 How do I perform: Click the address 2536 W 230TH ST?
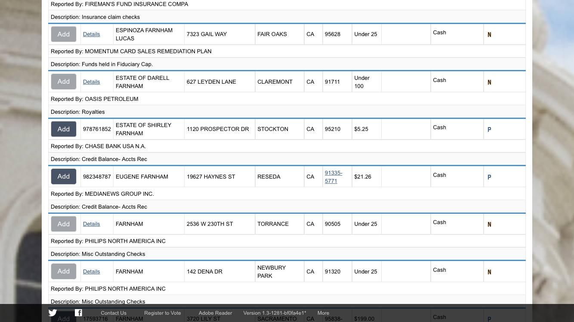[210, 224]
